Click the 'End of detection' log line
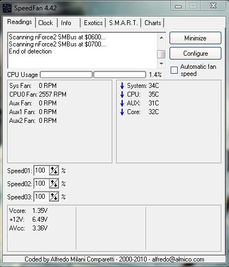Screen dimensions: 229x267 [30, 51]
